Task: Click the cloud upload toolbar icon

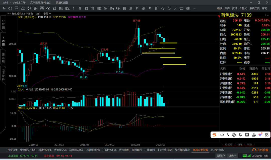Action: point(48,8)
